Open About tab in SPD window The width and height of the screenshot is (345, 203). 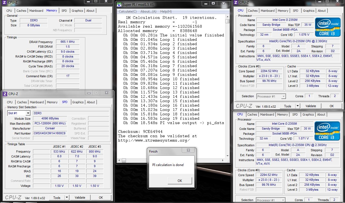[x=91, y=102]
